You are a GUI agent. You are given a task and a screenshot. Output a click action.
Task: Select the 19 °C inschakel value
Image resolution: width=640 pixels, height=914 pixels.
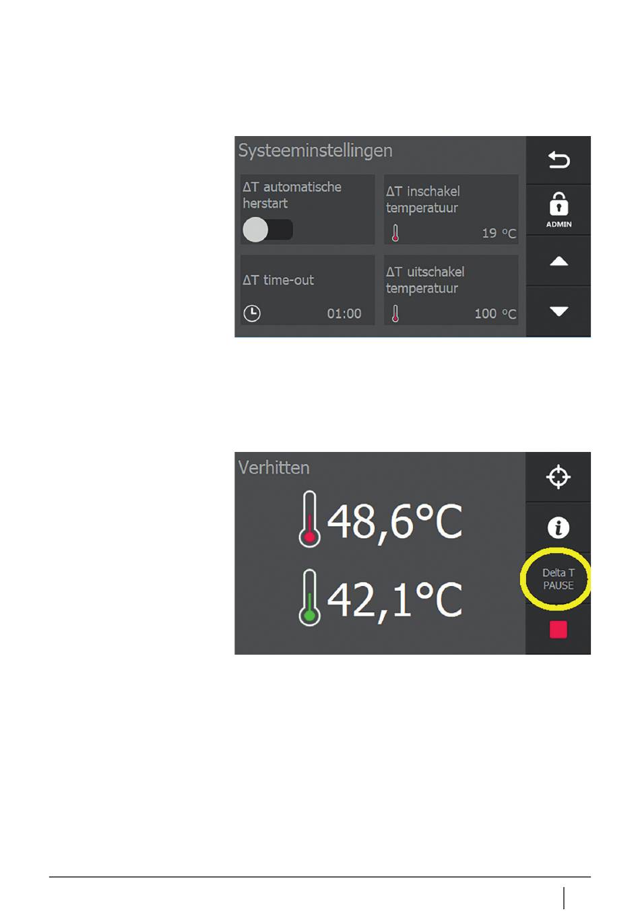coord(499,233)
